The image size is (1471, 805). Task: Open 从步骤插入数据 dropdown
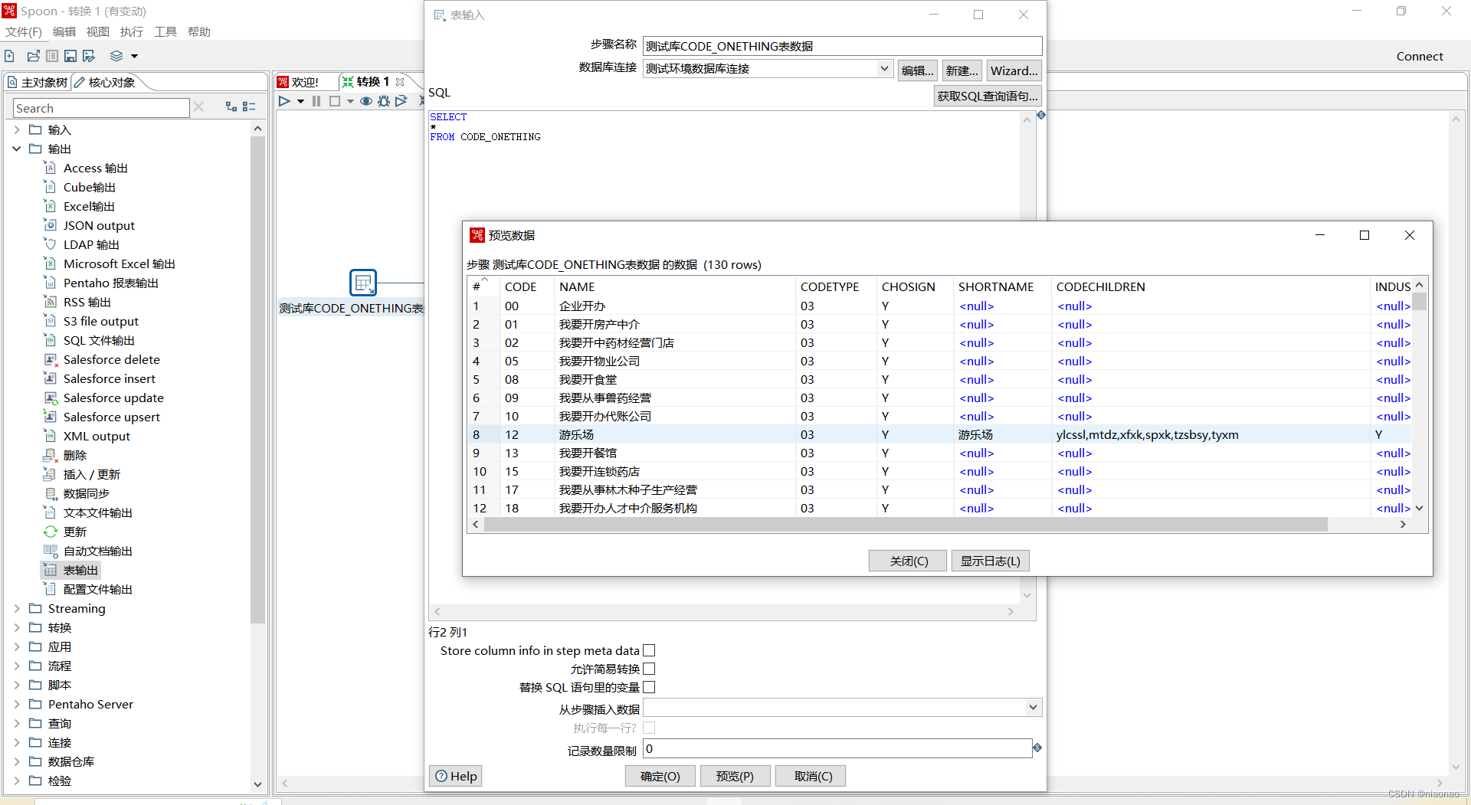tap(1033, 707)
